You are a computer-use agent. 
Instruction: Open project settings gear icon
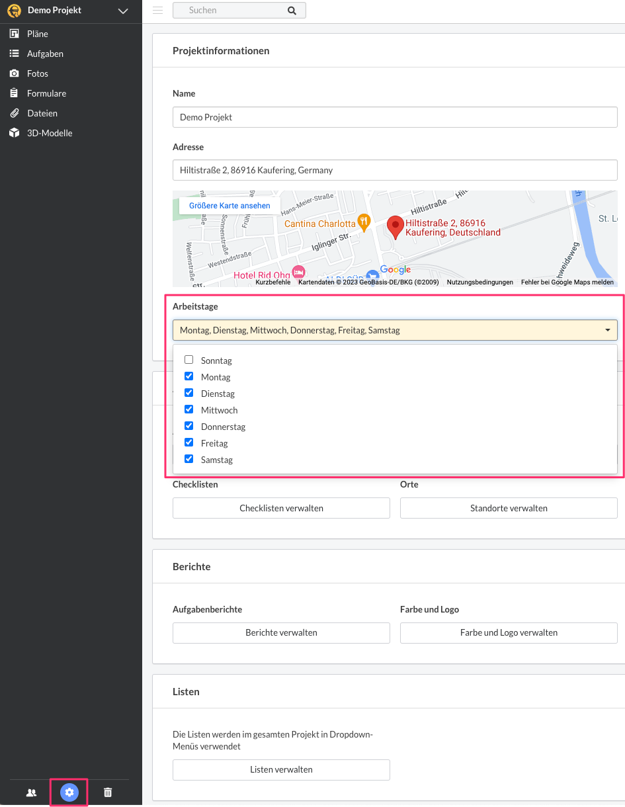[69, 792]
